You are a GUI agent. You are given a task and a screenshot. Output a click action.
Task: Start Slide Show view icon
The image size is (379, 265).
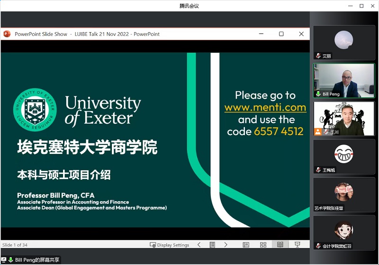coord(297,245)
